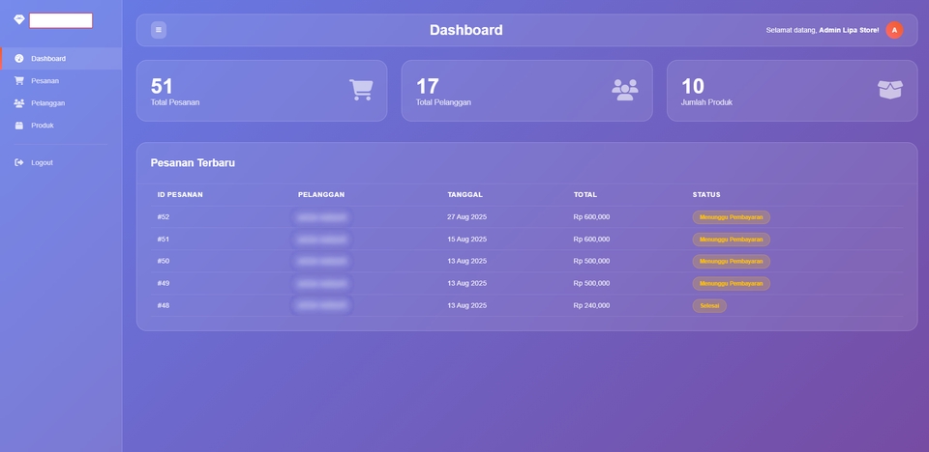Click the TANGGAL column header

pos(465,195)
